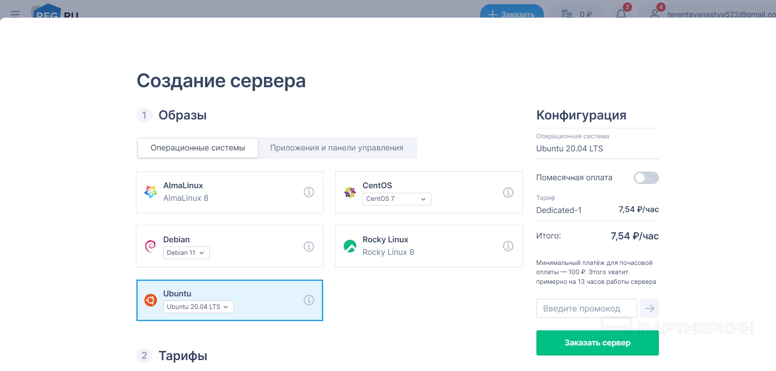The width and height of the screenshot is (776, 371).
Task: Expand the CentOS 7 version dropdown
Action: 397,199
